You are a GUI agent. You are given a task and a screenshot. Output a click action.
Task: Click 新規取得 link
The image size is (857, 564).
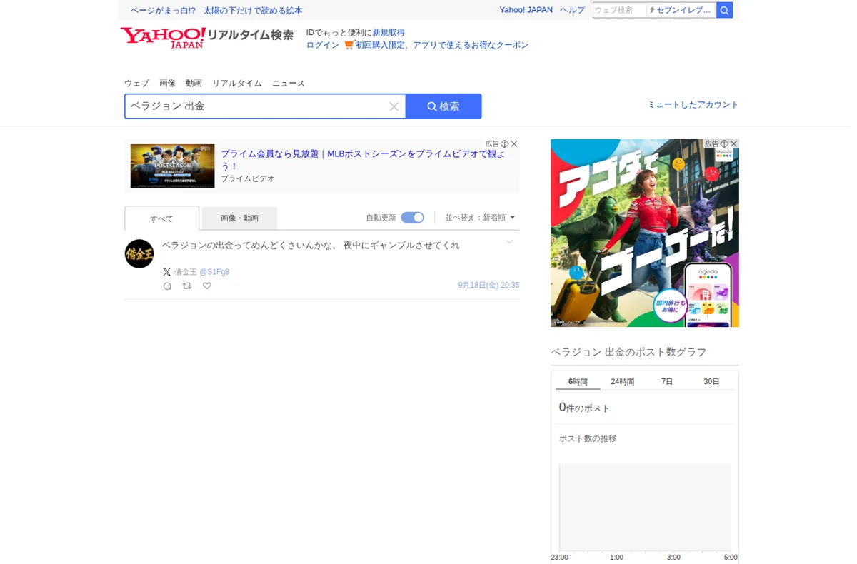click(x=389, y=33)
